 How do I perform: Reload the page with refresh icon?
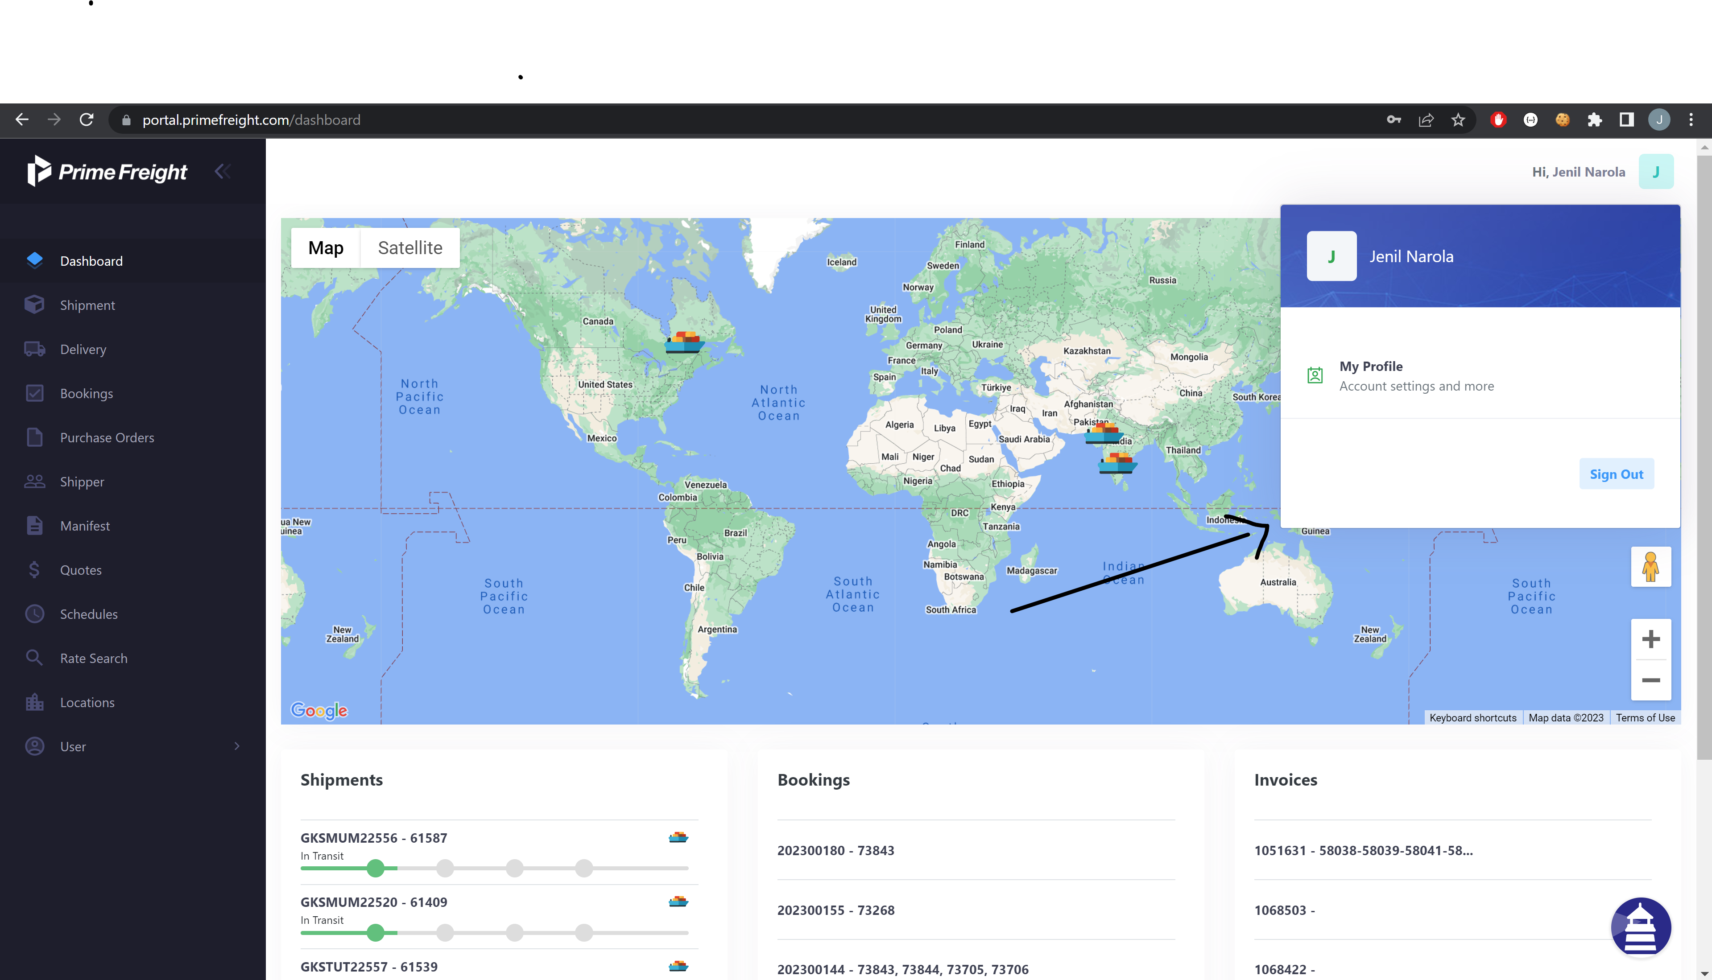[86, 120]
